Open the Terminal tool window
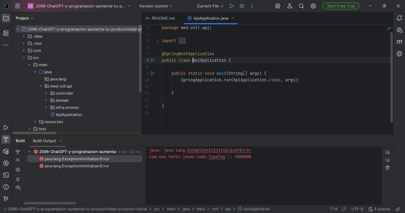 point(6,175)
